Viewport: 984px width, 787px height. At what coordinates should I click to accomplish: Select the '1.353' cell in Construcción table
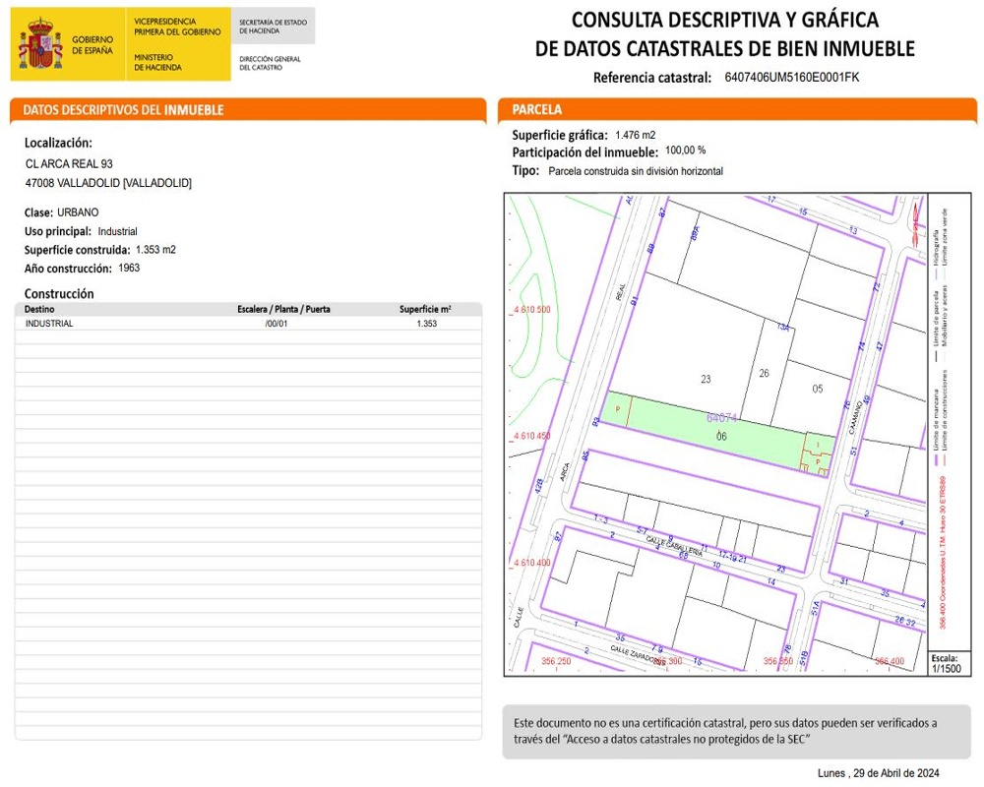pos(427,324)
